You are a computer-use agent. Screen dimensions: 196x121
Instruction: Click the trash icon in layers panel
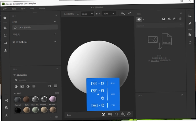(180, 19)
